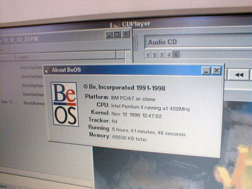Click the BeOS logo image
Screen dimensions: 252x189
coord(65,104)
